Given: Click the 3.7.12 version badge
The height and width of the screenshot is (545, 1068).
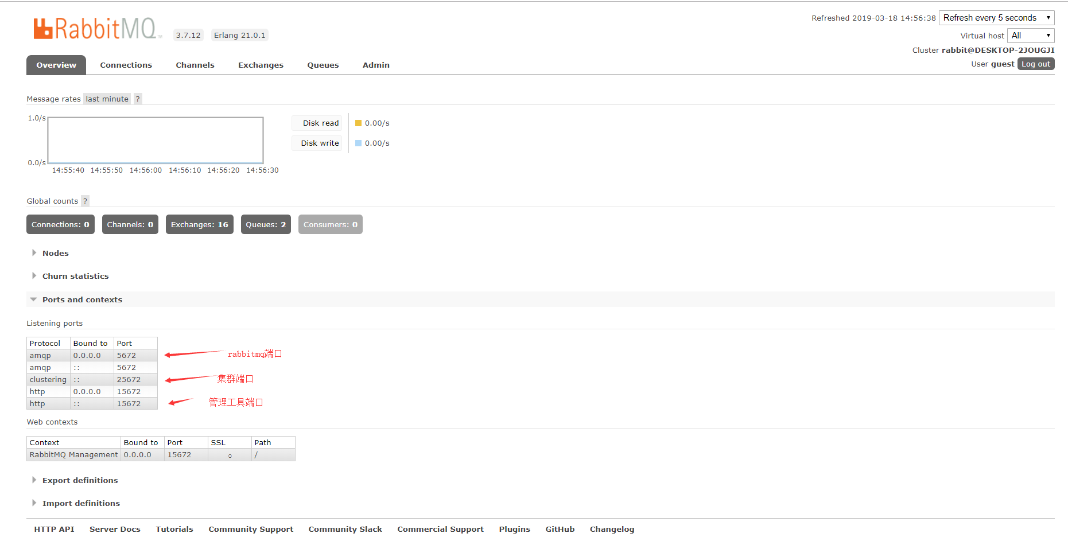Looking at the screenshot, I should (x=188, y=35).
